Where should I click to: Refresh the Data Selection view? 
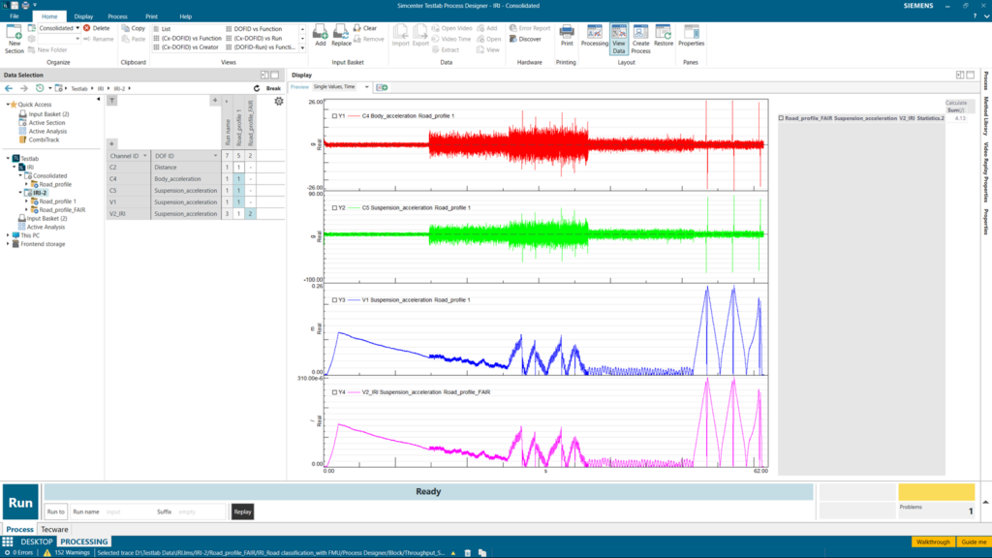coord(256,88)
